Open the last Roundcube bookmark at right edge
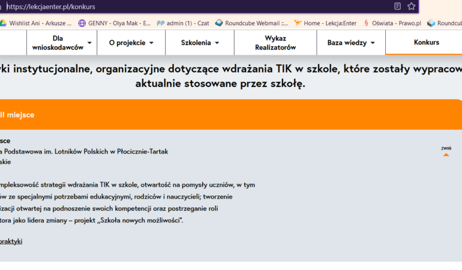 pyautogui.click(x=444, y=23)
